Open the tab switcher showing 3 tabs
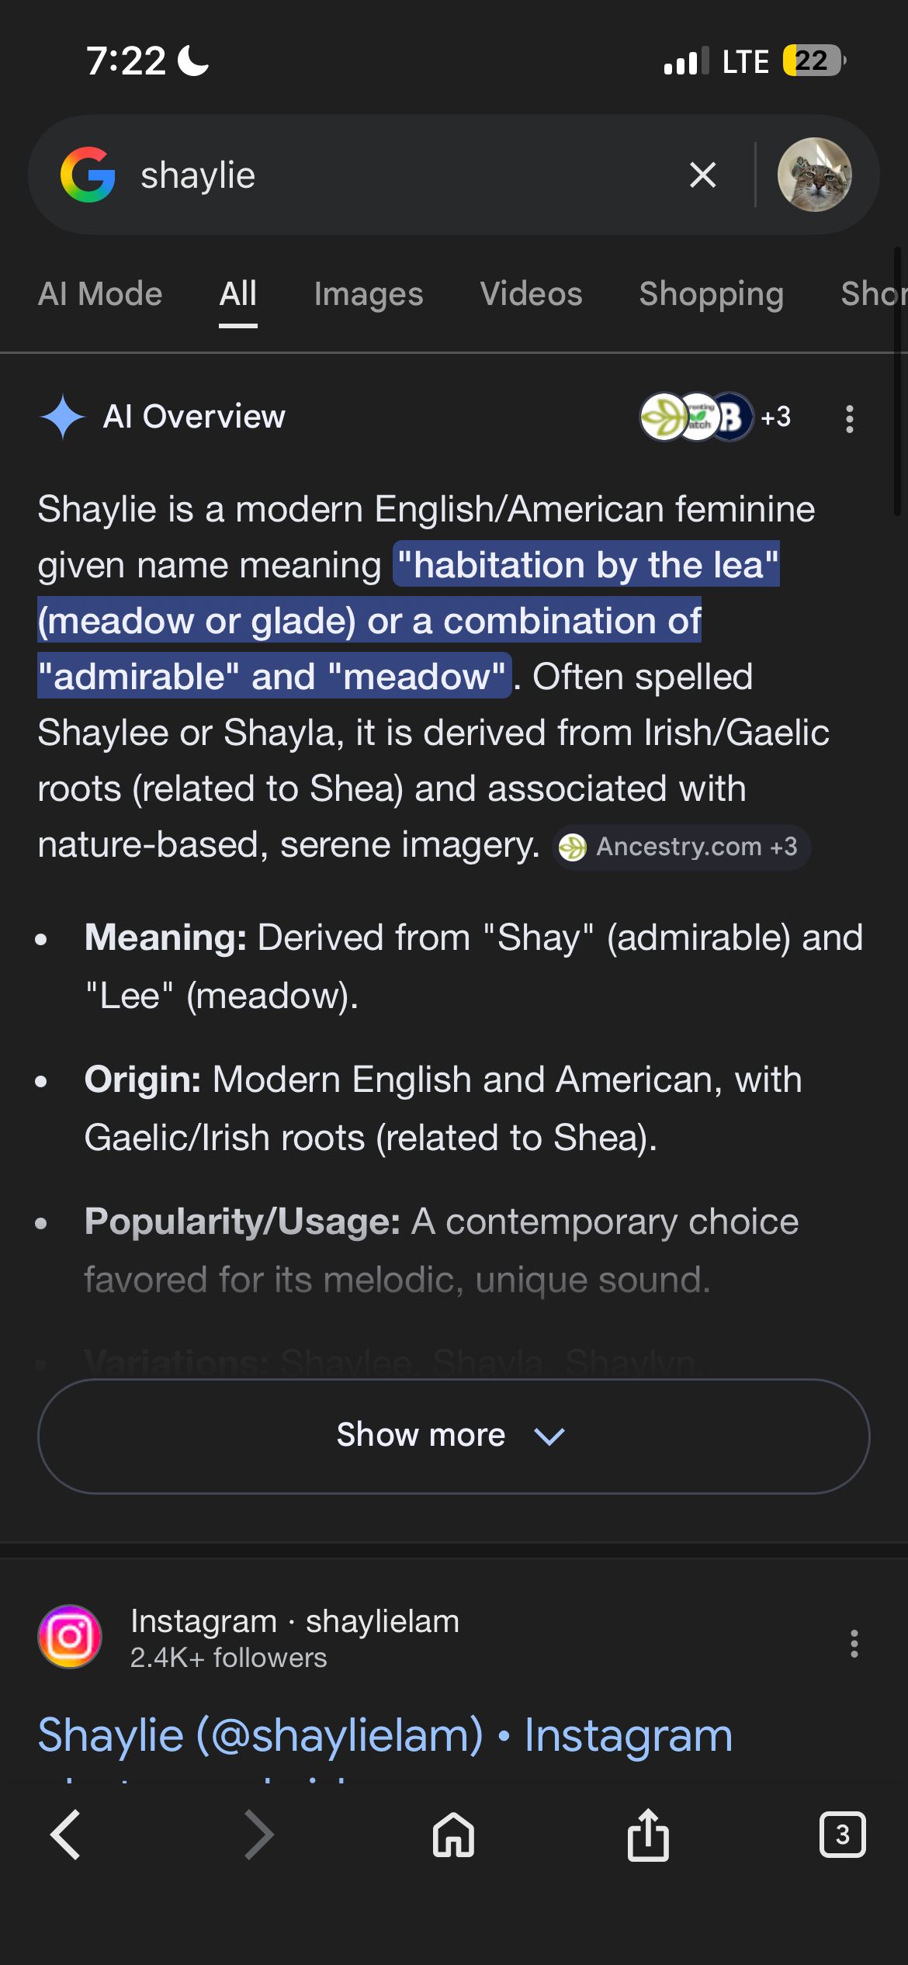The image size is (908, 1965). [842, 1835]
